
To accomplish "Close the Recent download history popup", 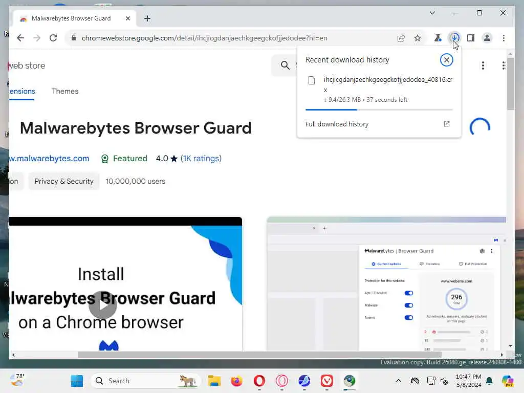I will click(446, 60).
